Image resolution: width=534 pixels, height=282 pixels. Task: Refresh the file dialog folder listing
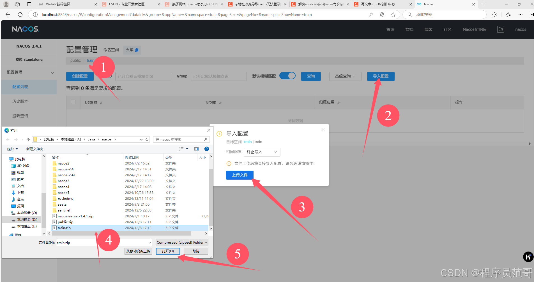pyautogui.click(x=147, y=139)
